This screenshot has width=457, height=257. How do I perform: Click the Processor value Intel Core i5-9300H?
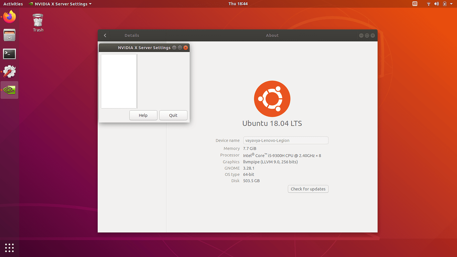click(282, 155)
